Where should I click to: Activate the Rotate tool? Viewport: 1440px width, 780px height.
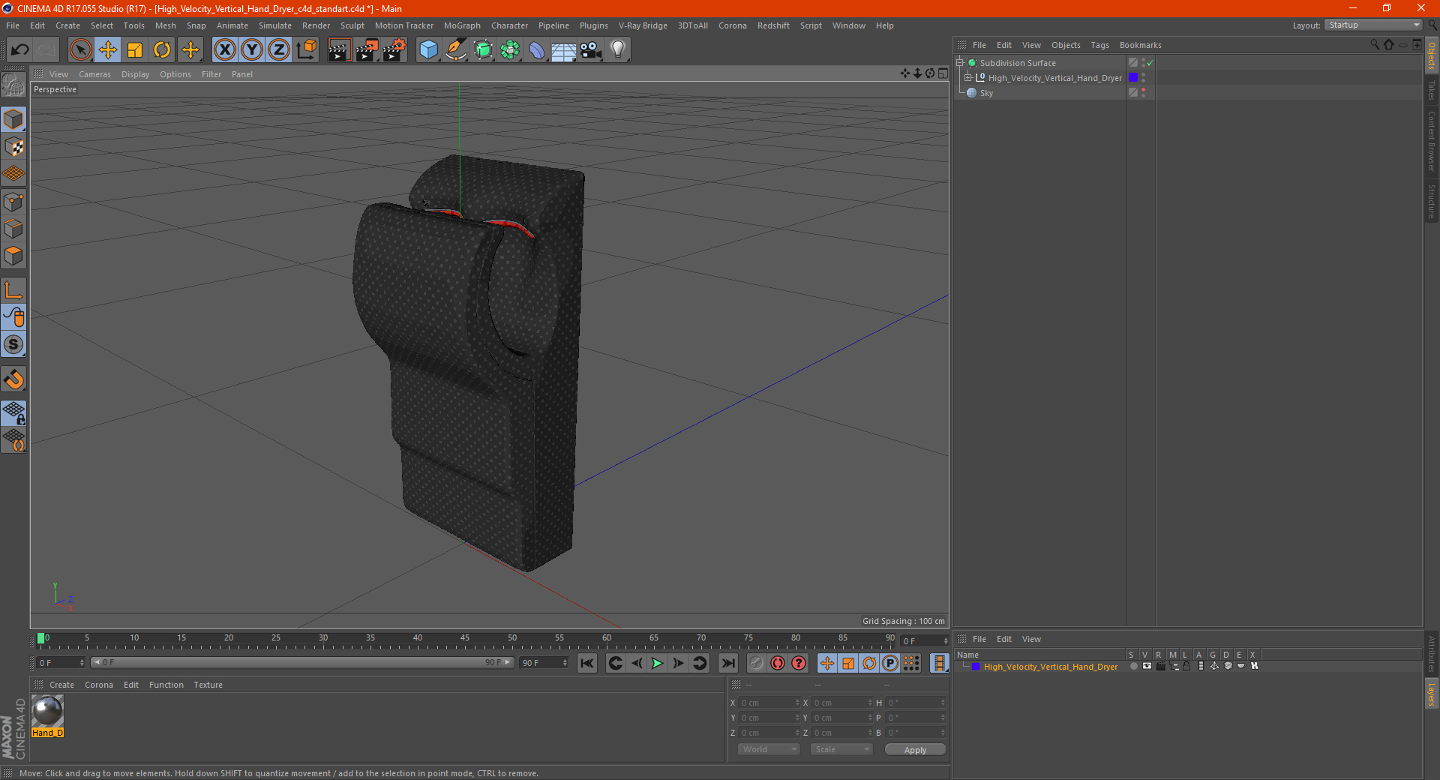pos(162,50)
